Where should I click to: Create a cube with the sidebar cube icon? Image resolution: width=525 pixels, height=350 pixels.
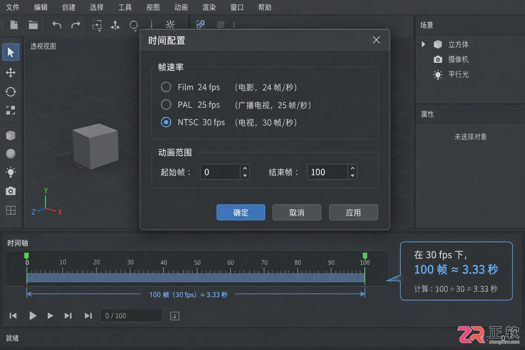tap(11, 136)
